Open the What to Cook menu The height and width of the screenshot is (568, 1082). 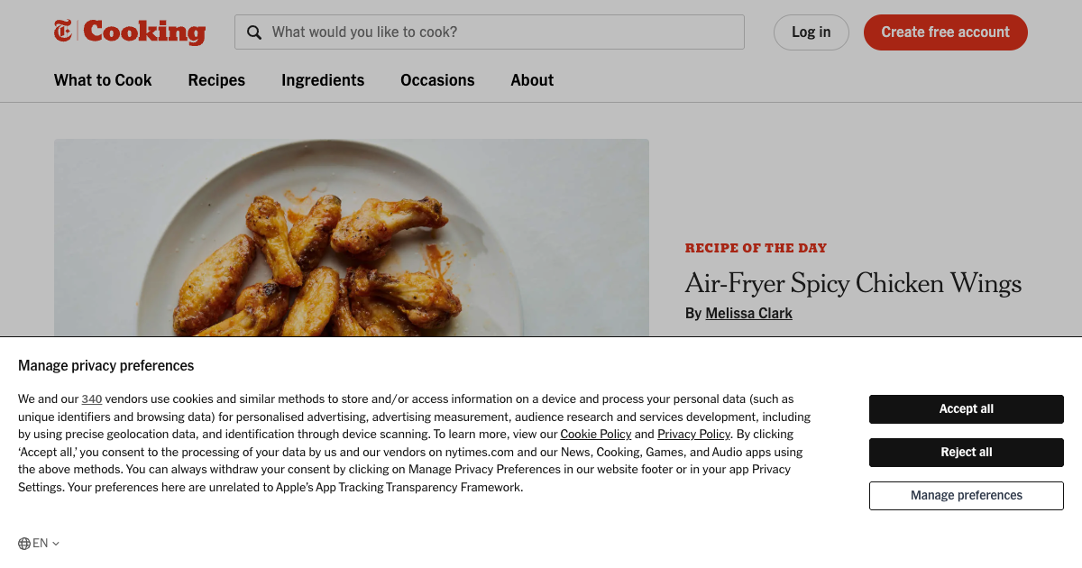(102, 80)
